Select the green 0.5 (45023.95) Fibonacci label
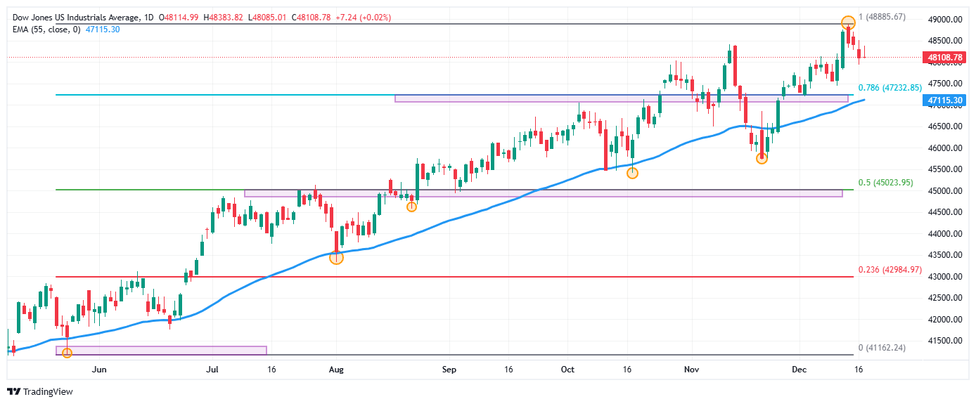Viewport: 976px width, 404px height. coord(885,183)
